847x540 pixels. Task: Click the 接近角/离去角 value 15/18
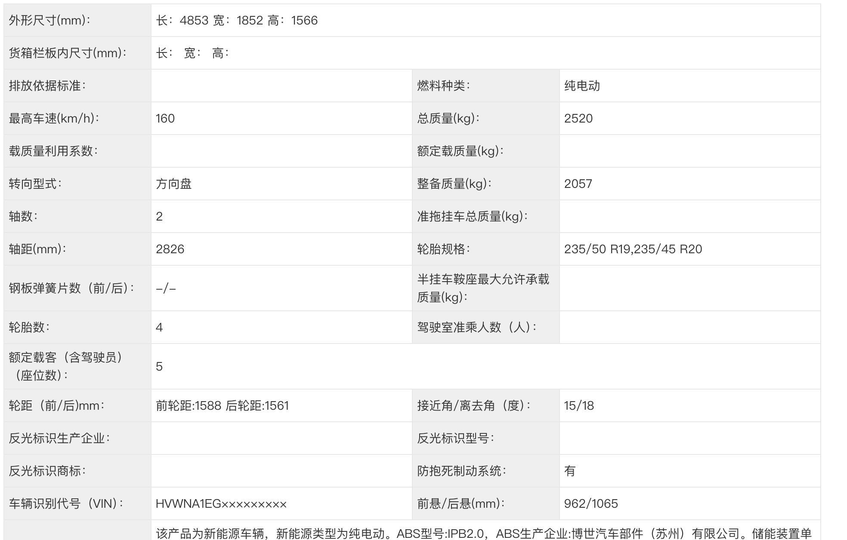[579, 406]
